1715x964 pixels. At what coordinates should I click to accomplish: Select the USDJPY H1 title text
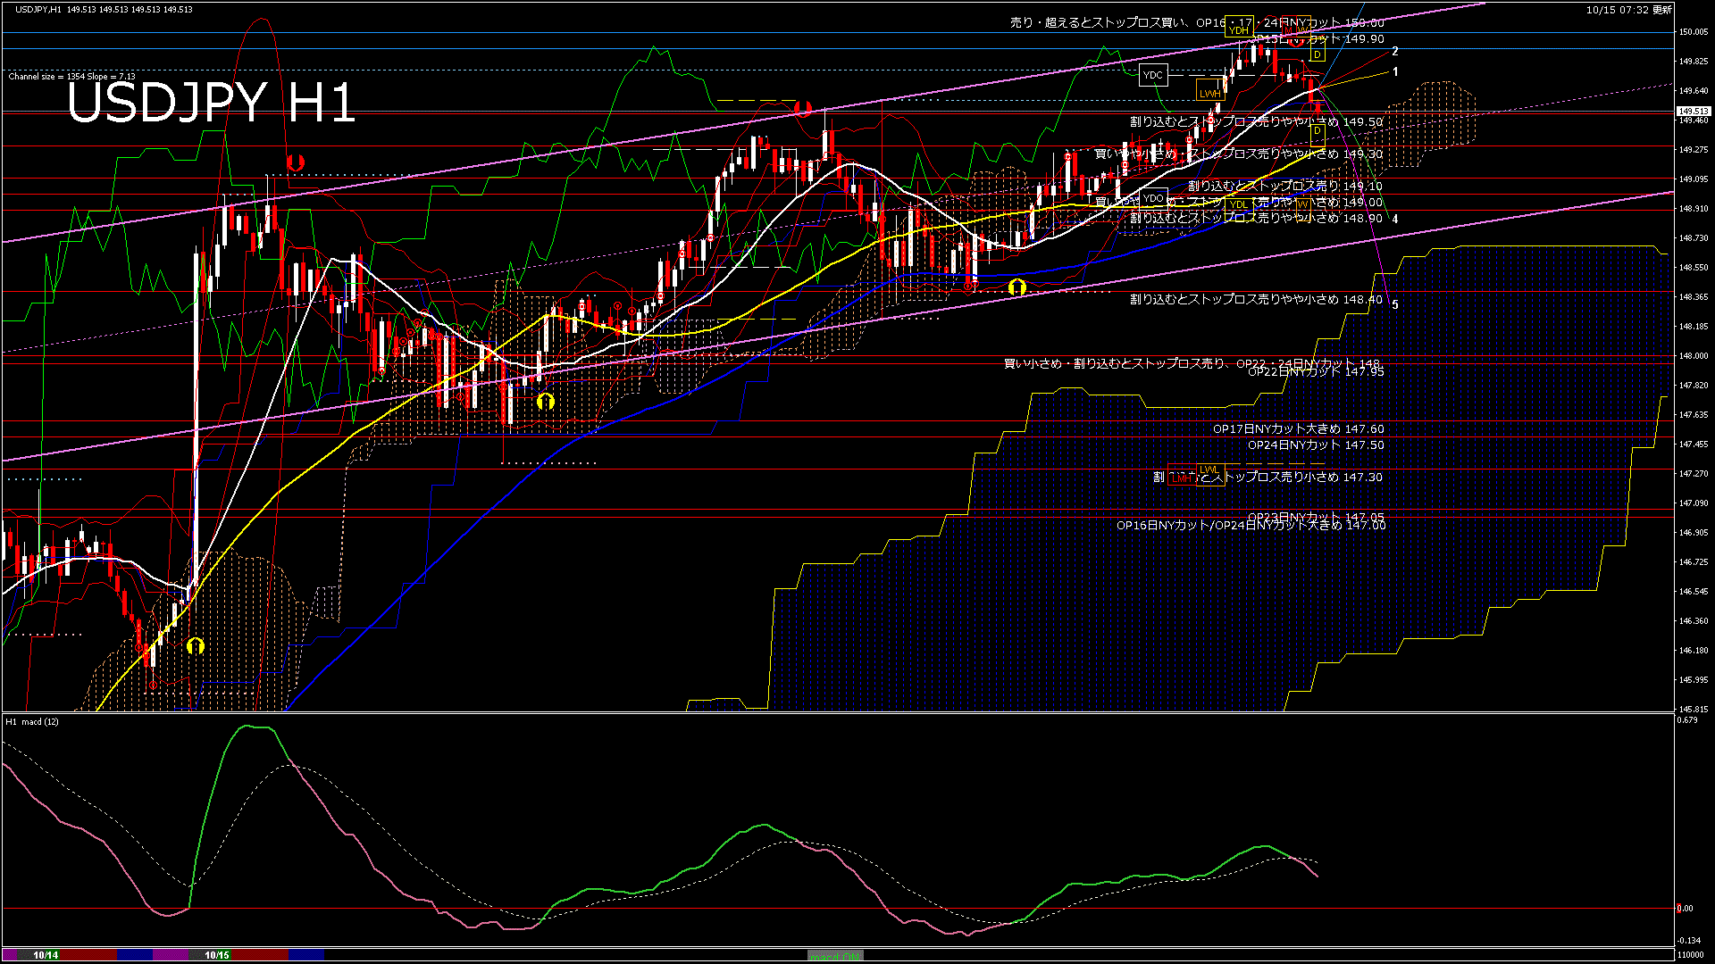(211, 102)
